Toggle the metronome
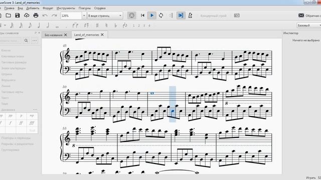 190,15
